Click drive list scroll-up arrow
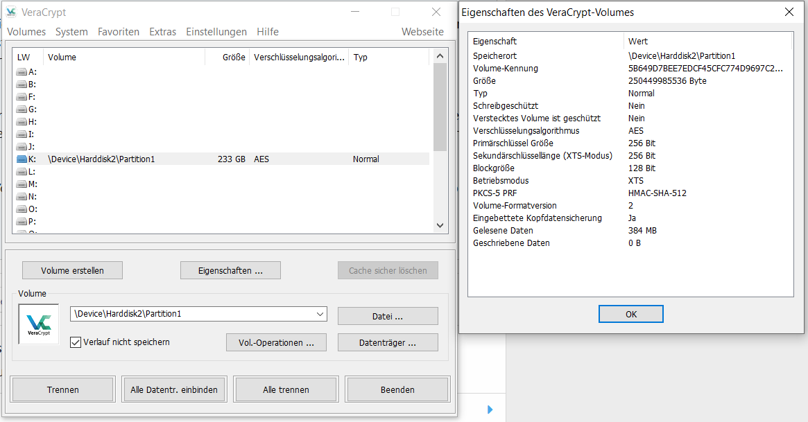 point(440,55)
